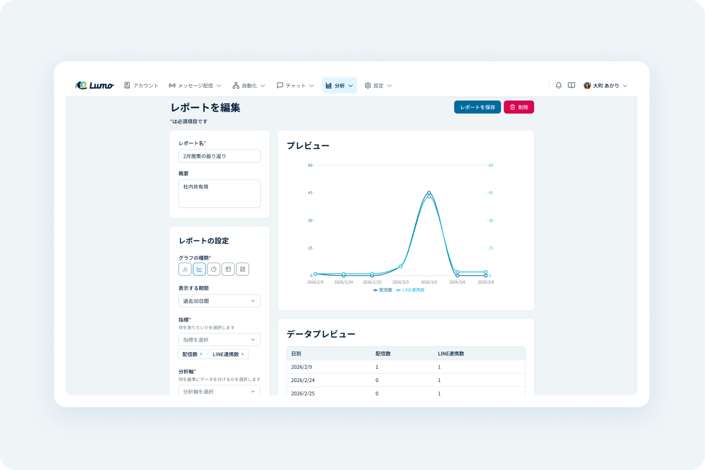Viewport: 705px width, 470px height.
Task: Expand the 表示する期間 dropdown showing 過去30日間
Action: pos(219,301)
